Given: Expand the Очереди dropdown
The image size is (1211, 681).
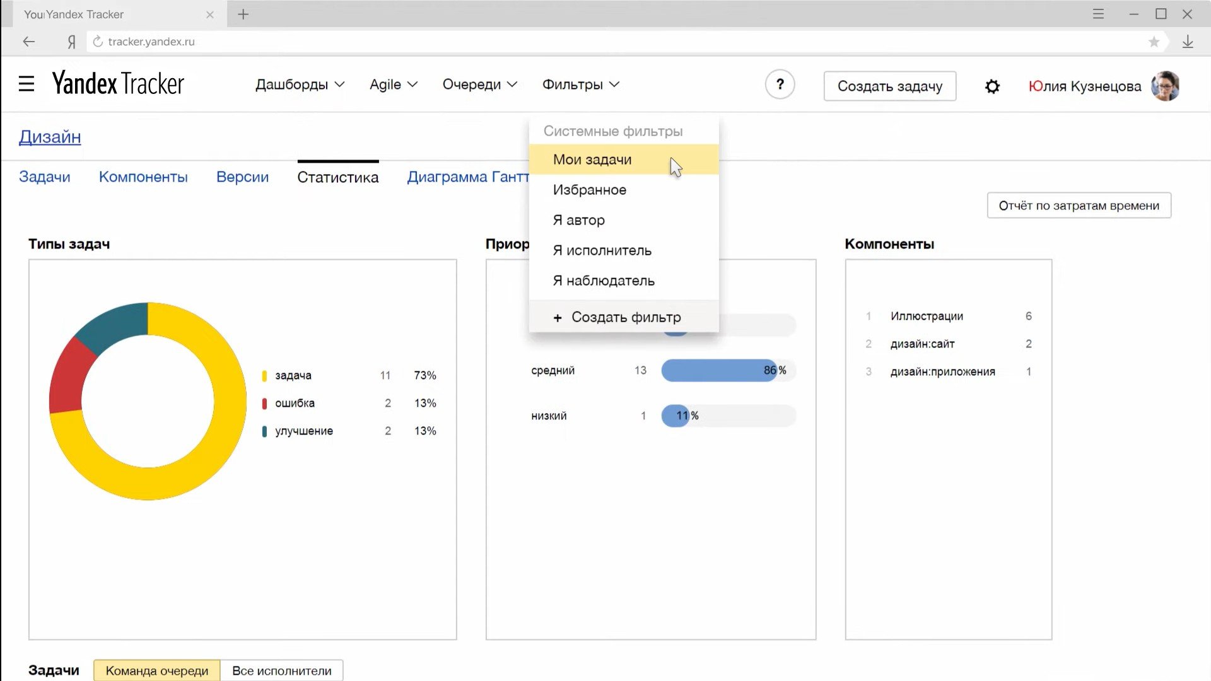Looking at the screenshot, I should (x=479, y=84).
